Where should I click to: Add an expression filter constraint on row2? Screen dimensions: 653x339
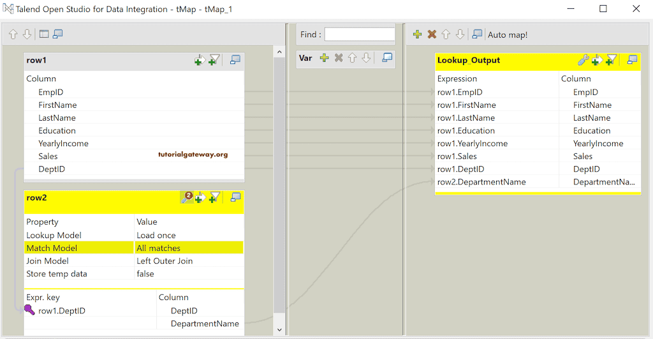point(200,197)
